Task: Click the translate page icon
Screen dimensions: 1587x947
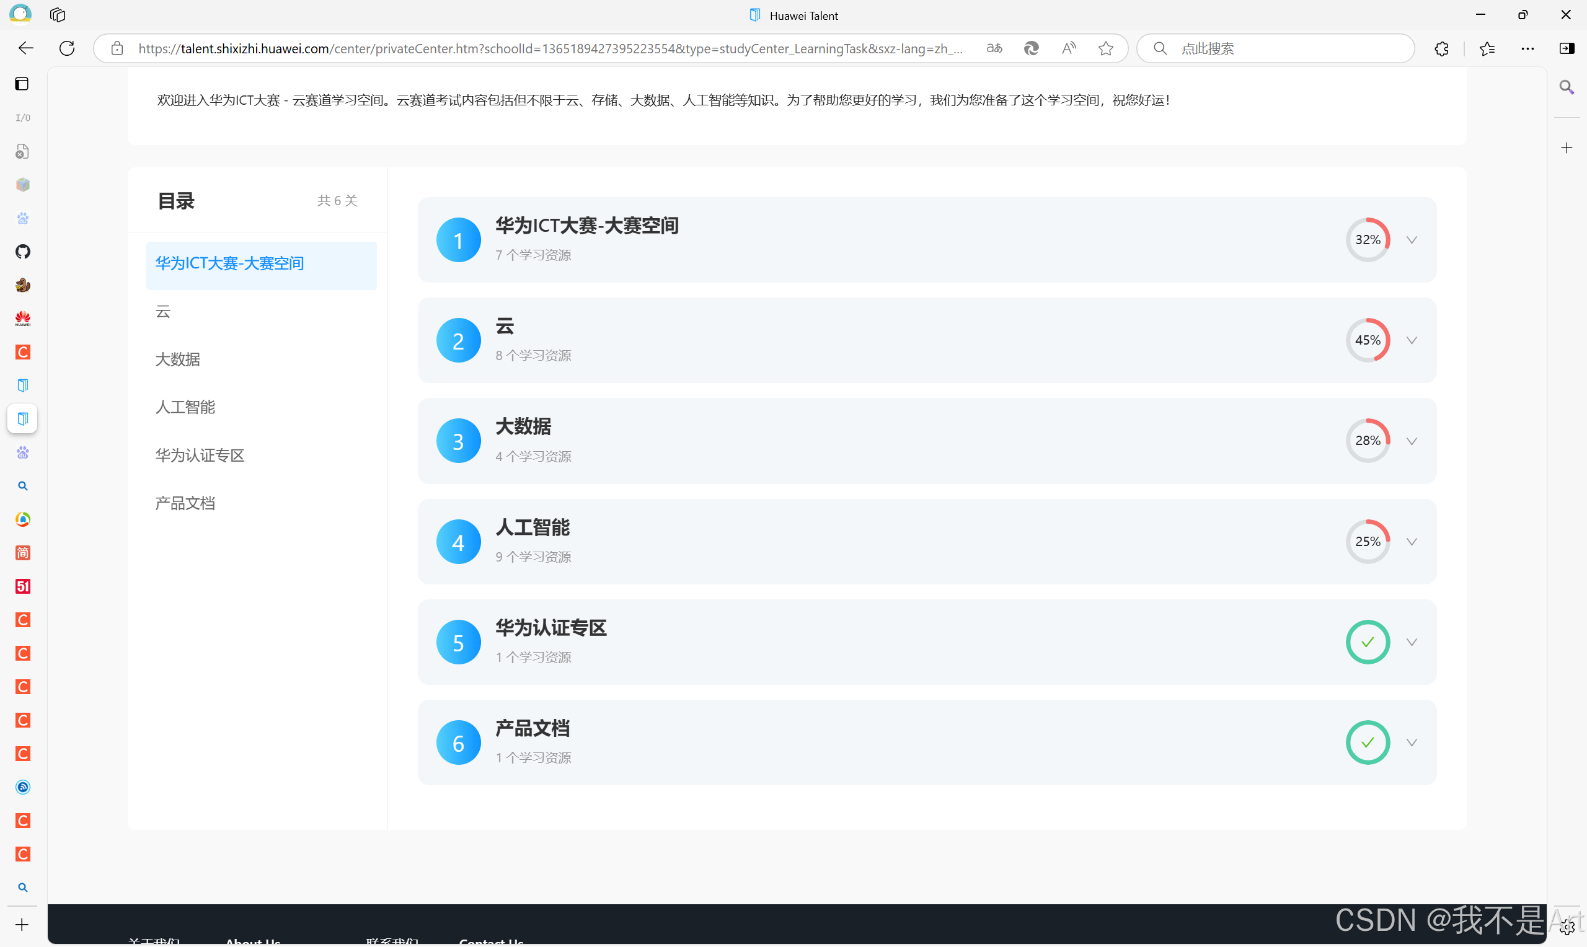Action: point(994,48)
